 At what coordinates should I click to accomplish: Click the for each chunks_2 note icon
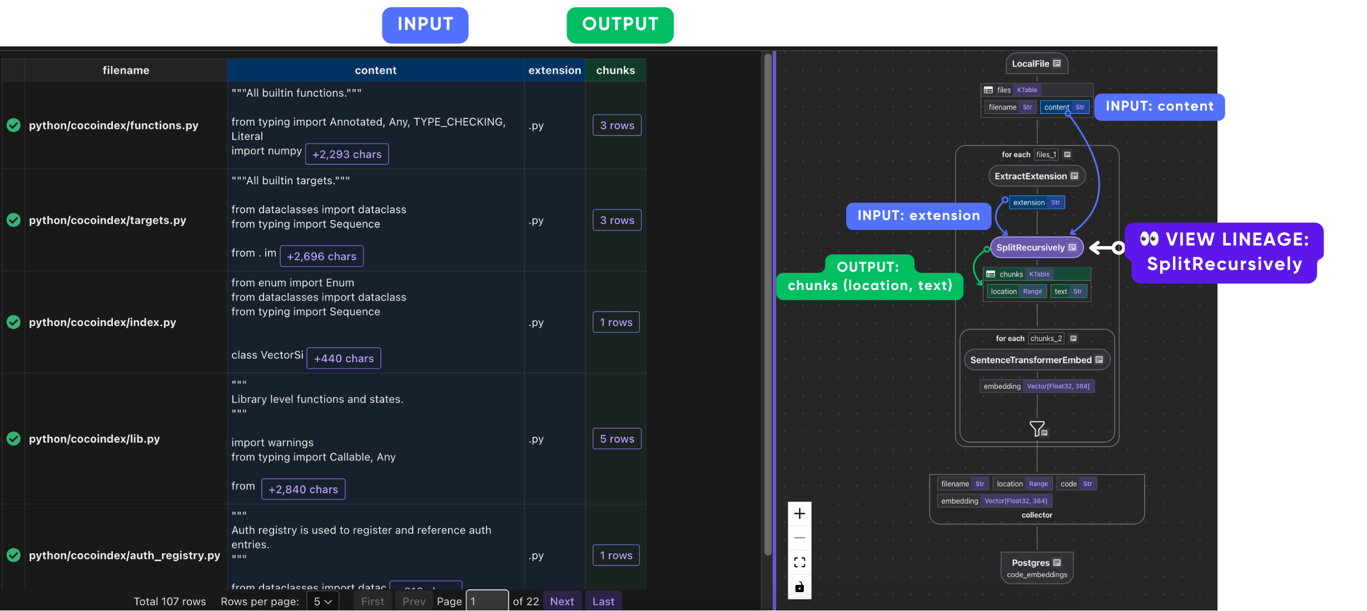click(x=1073, y=339)
